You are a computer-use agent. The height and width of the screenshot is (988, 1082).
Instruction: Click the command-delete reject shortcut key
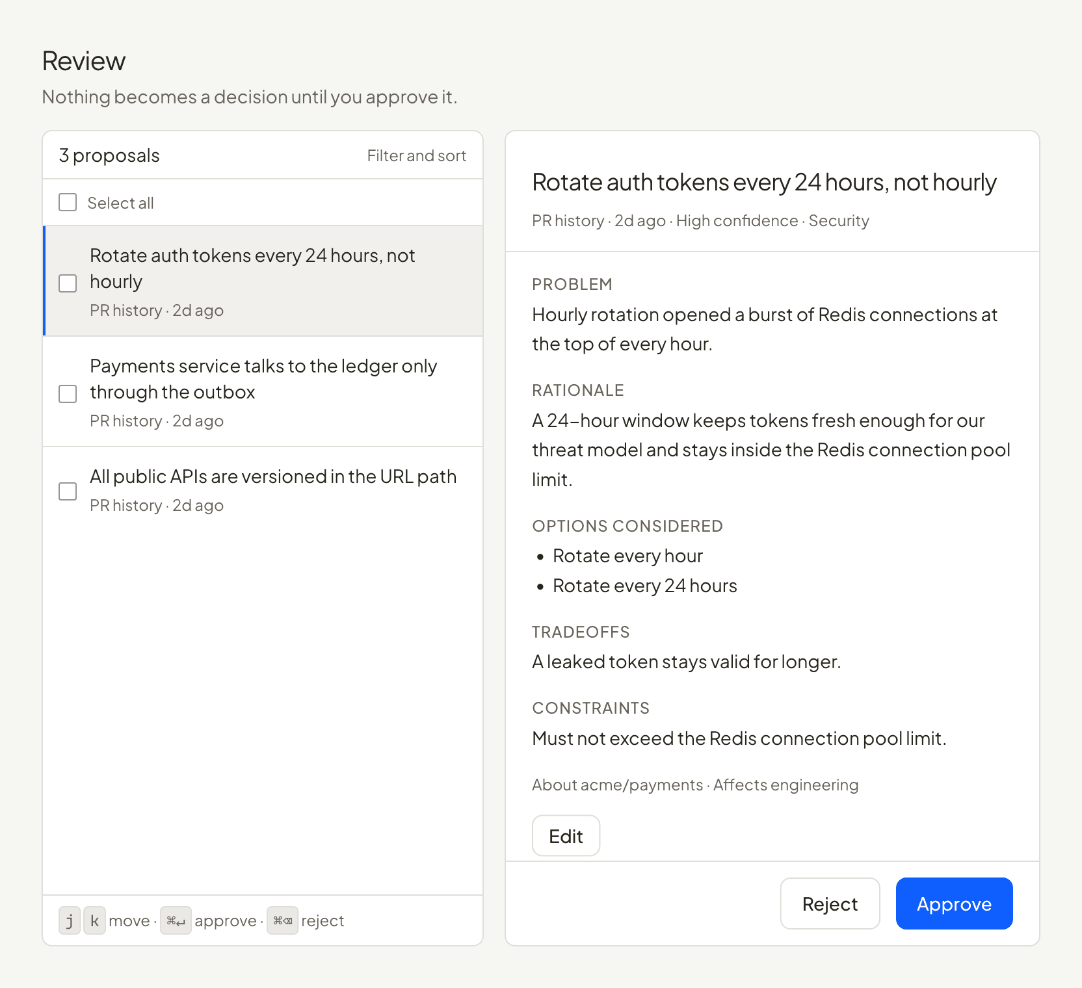click(x=282, y=920)
